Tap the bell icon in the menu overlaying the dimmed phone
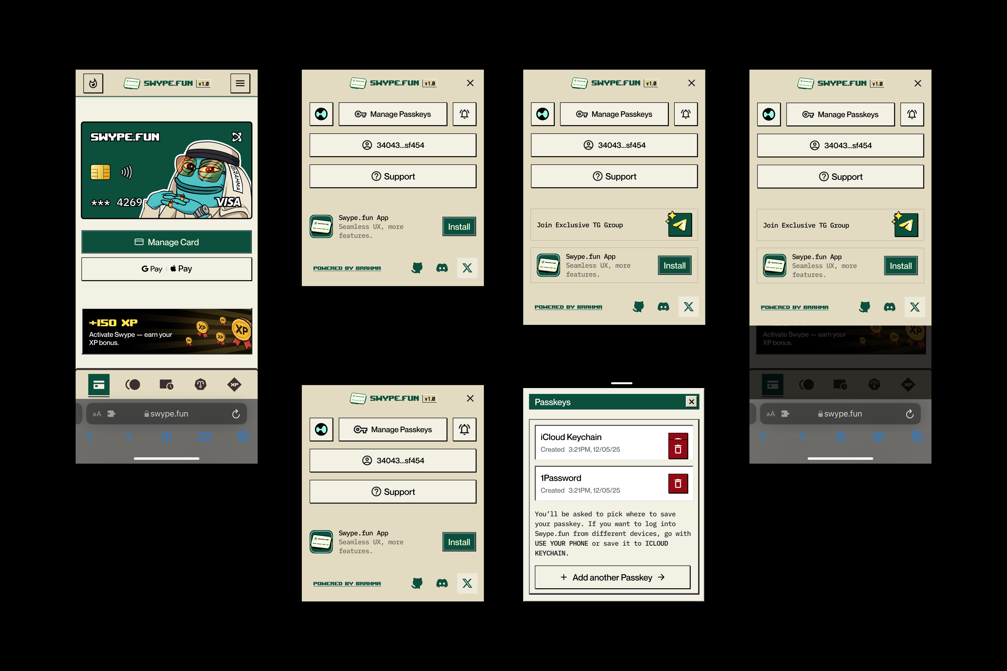The height and width of the screenshot is (671, 1007). pyautogui.click(x=912, y=115)
